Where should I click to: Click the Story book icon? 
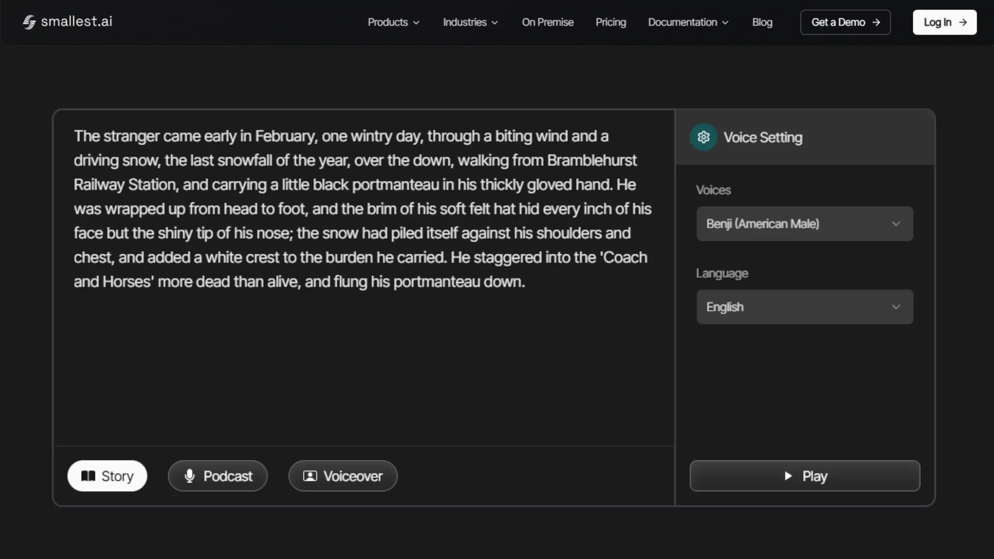tap(88, 476)
